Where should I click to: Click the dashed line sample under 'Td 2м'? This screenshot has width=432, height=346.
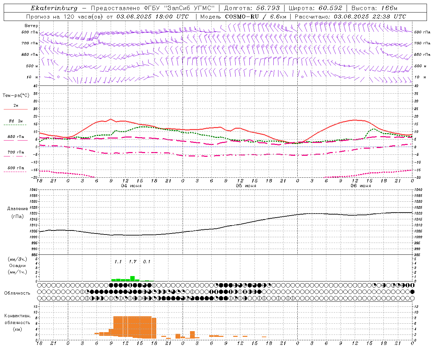(x=15, y=125)
